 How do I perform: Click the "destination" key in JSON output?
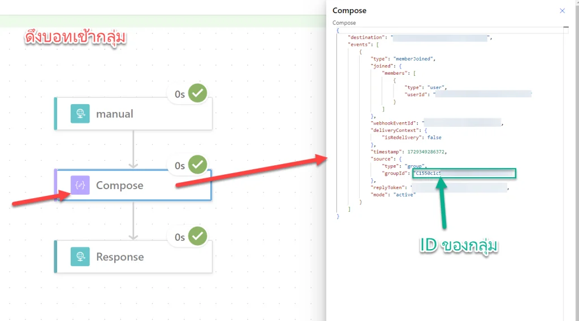click(366, 37)
